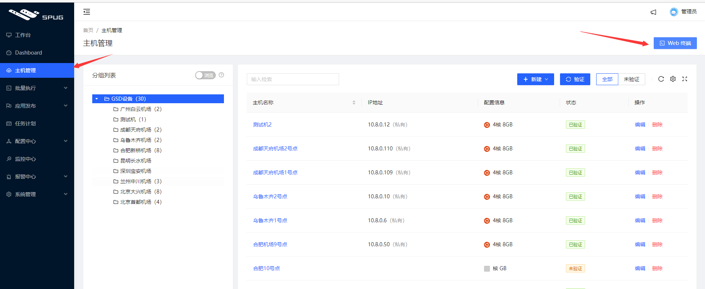Select 主机管理 sidebar item
The width and height of the screenshot is (705, 289).
click(x=37, y=70)
